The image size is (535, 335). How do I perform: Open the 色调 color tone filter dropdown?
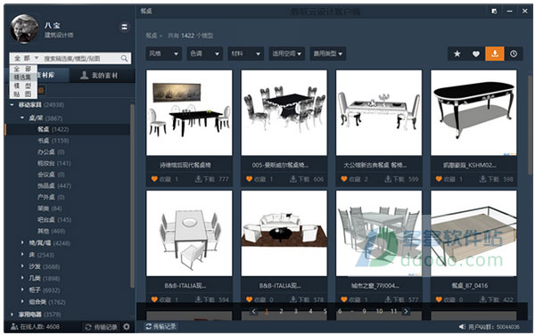[204, 53]
